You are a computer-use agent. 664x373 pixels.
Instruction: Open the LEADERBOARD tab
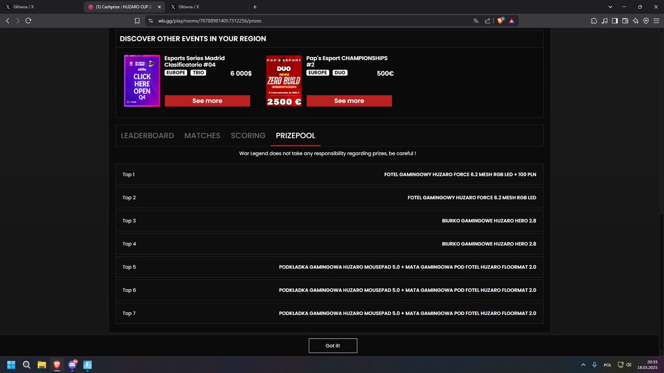(147, 135)
